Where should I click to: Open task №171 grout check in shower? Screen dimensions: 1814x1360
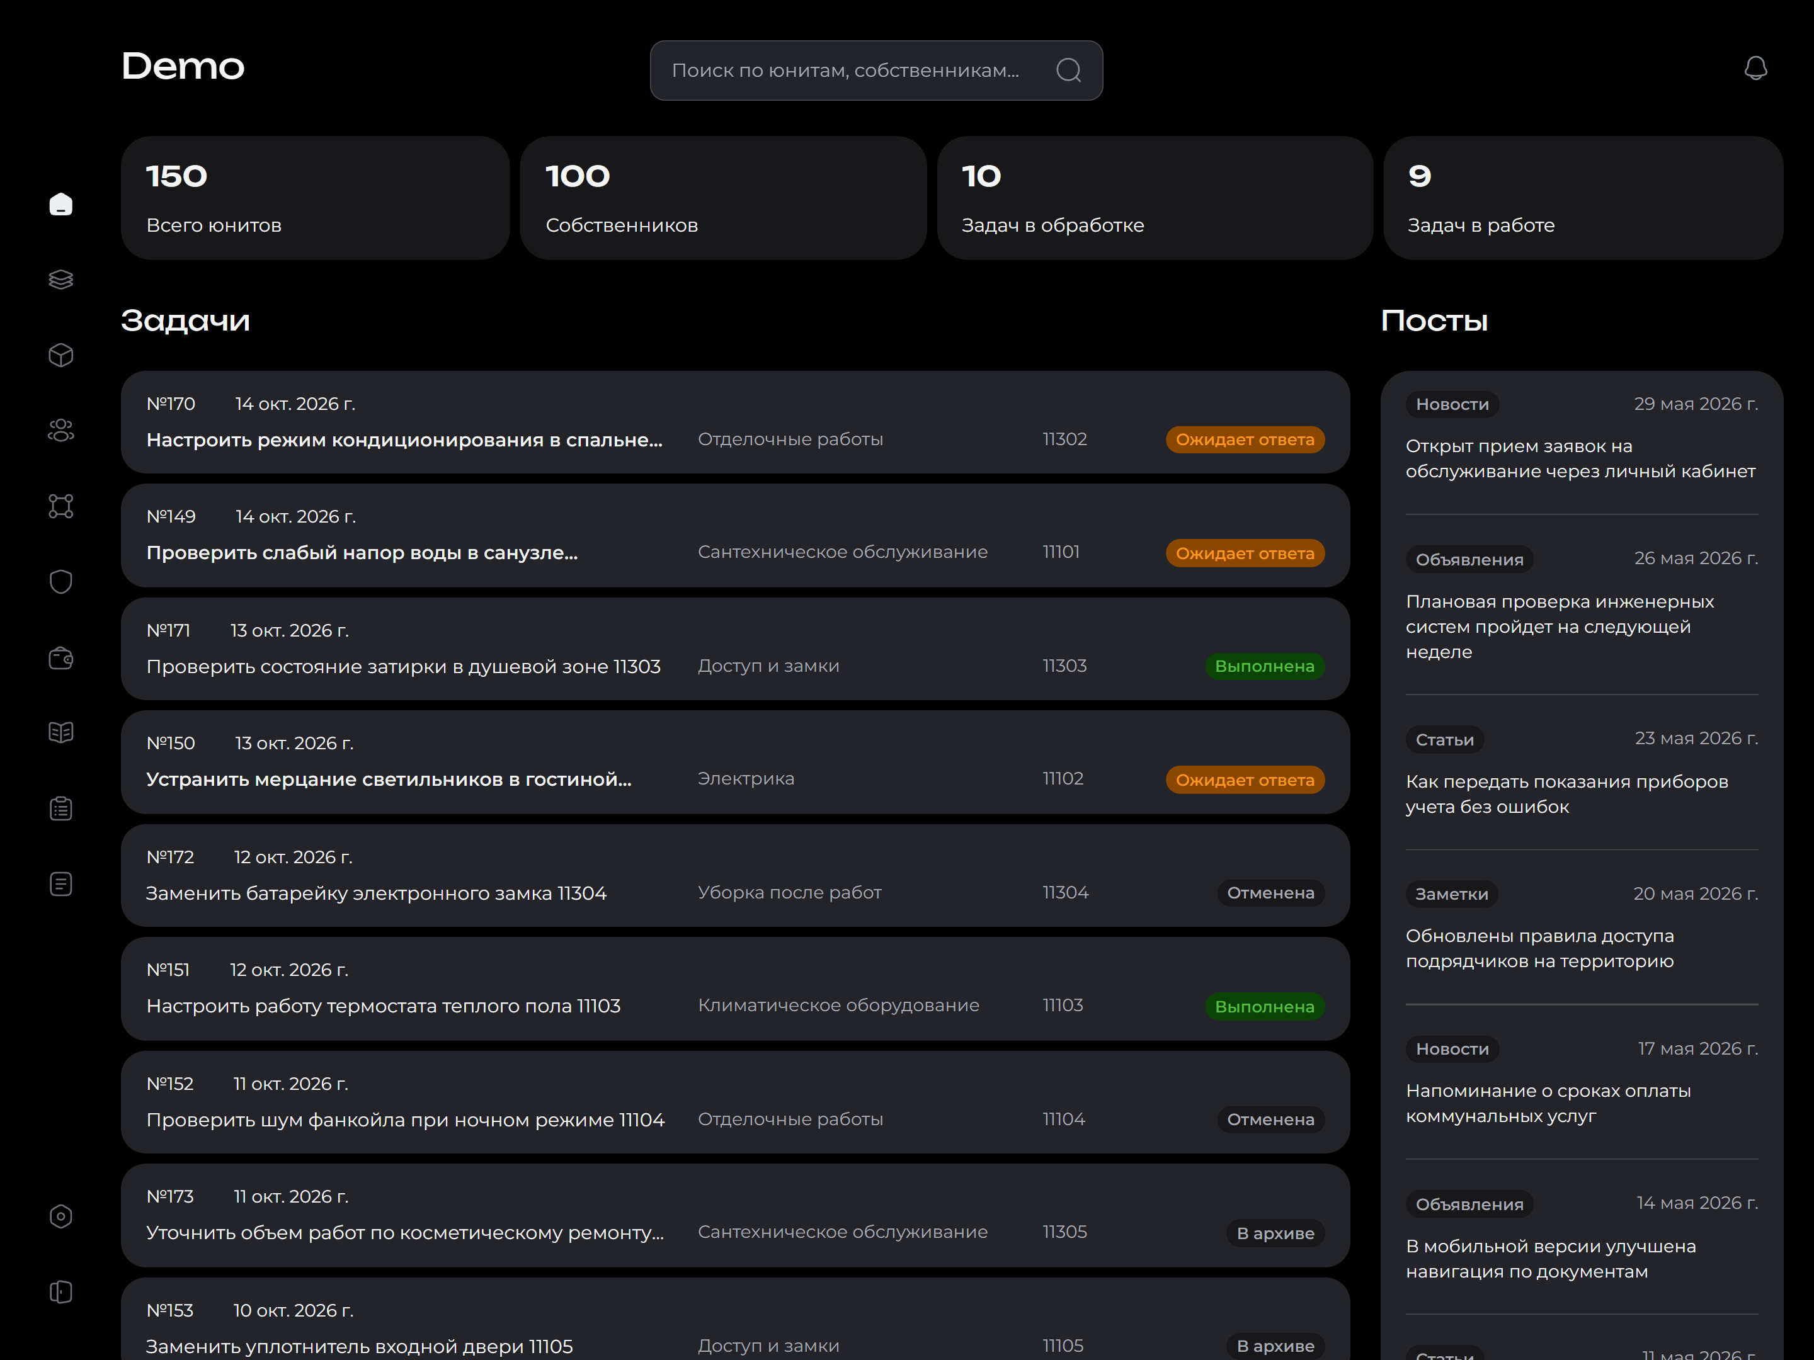pos(735,649)
